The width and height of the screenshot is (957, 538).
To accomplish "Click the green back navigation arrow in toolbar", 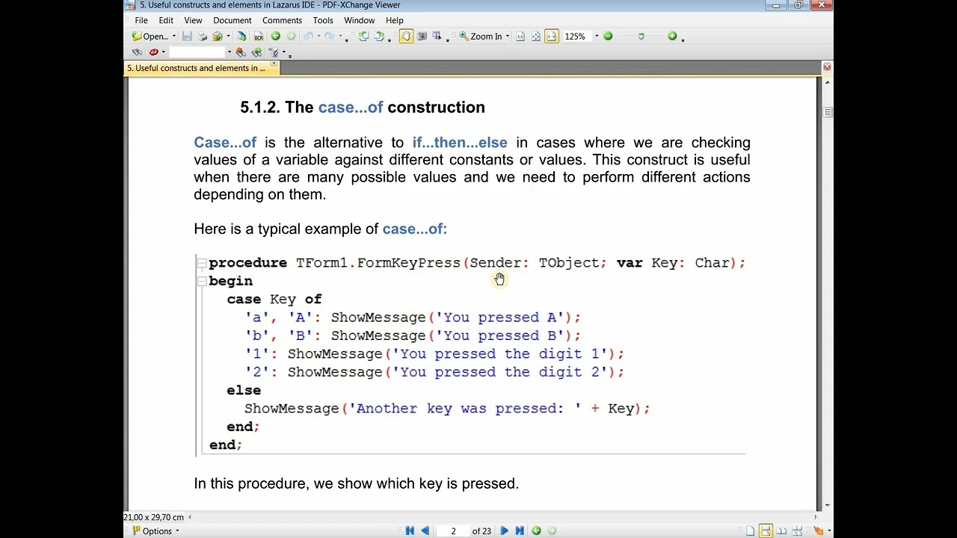I will coord(275,36).
